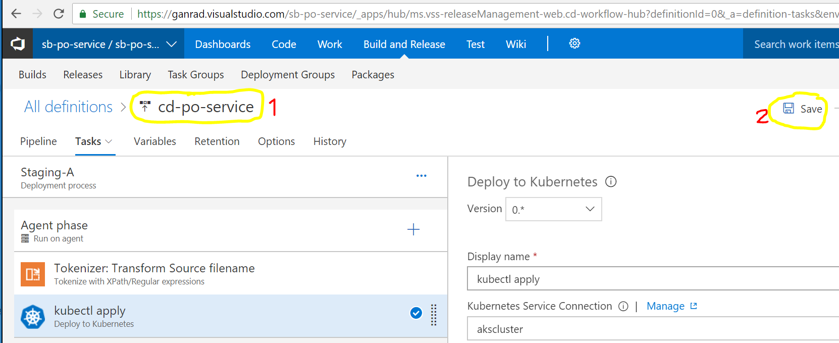
Task: Click the browser reload icon
Action: 59,14
